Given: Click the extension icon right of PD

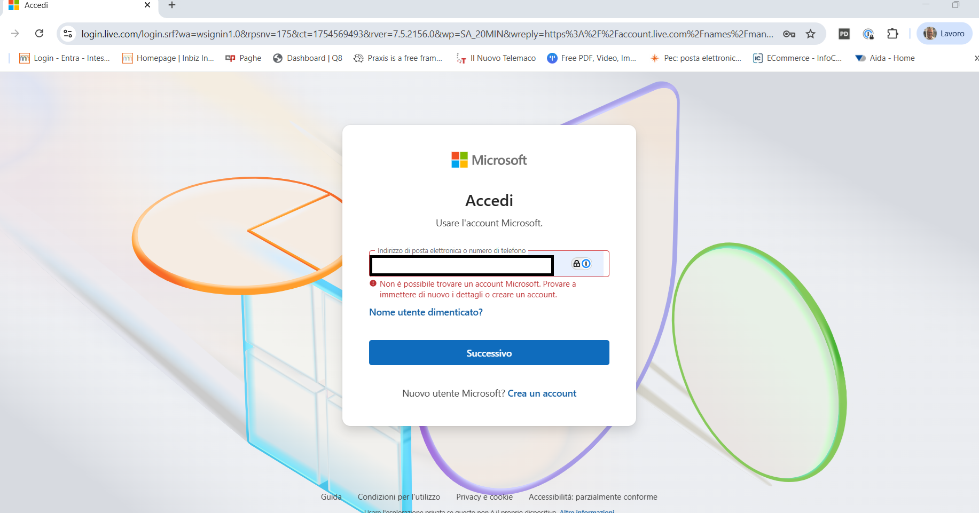Looking at the screenshot, I should point(868,34).
